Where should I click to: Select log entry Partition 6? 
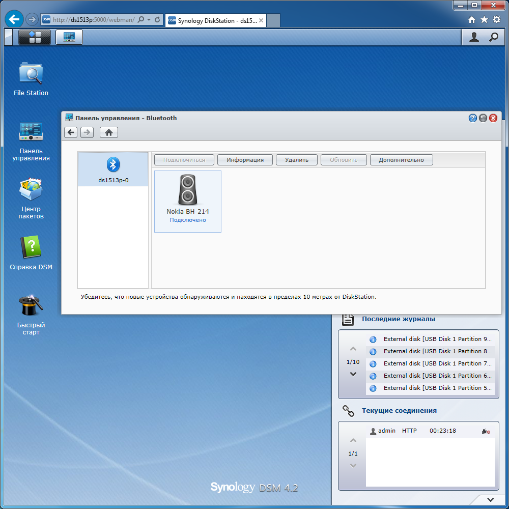(430, 376)
